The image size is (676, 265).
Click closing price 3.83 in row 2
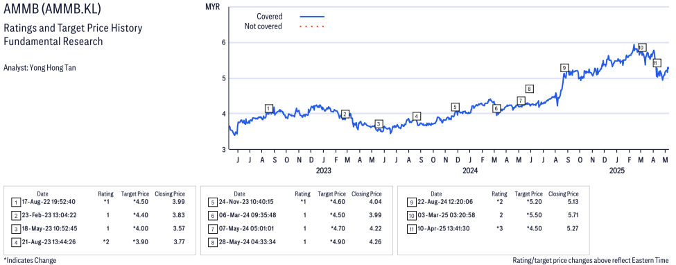tap(179, 215)
